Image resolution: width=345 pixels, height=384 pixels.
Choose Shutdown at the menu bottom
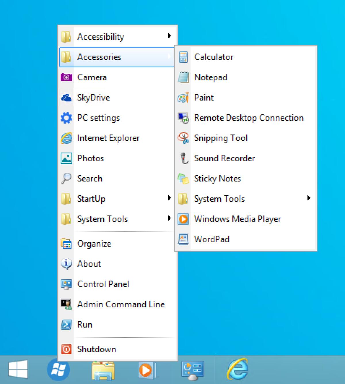click(97, 349)
